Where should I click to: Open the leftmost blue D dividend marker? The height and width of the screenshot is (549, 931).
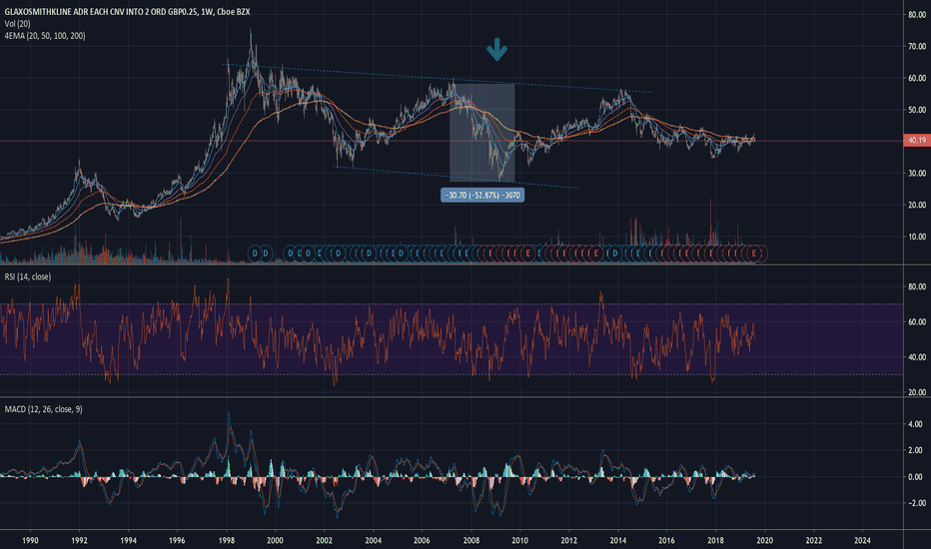pyautogui.click(x=255, y=254)
